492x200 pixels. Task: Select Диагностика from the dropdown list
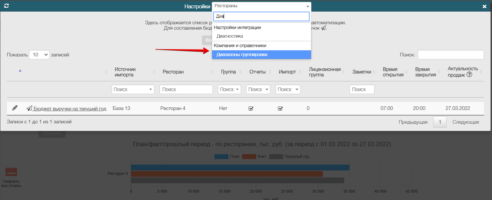(261, 36)
